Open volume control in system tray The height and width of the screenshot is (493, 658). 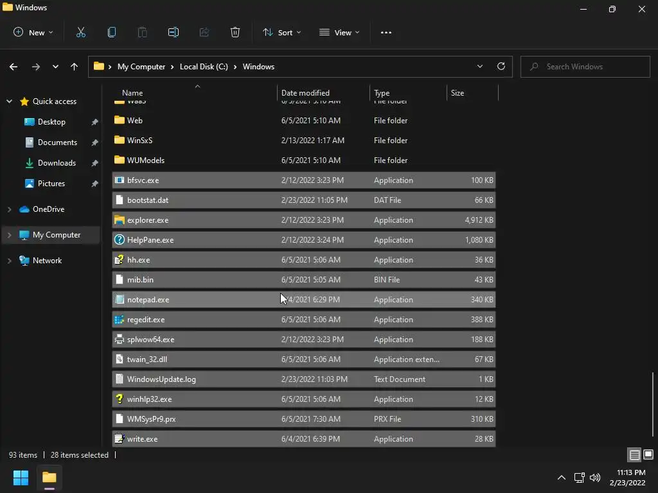(x=595, y=478)
